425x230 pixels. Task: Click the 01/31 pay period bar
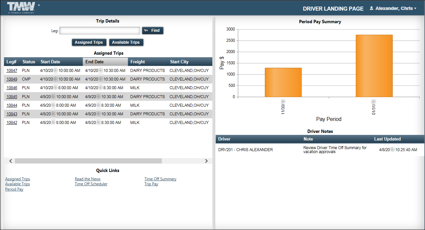(x=374, y=66)
